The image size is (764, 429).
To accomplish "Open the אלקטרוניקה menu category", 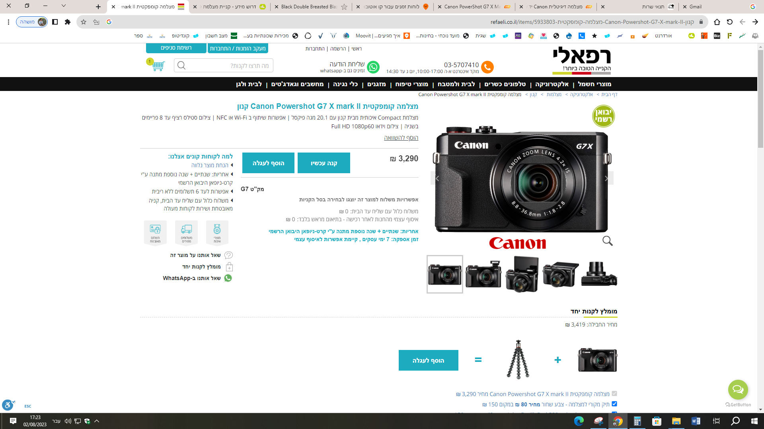I will [552, 84].
